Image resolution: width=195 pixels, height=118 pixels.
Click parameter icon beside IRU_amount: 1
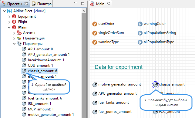click(x=24, y=104)
